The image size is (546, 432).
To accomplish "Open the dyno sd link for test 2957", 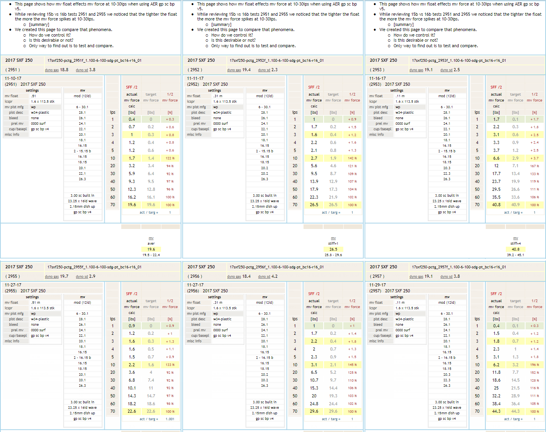I will point(446,277).
